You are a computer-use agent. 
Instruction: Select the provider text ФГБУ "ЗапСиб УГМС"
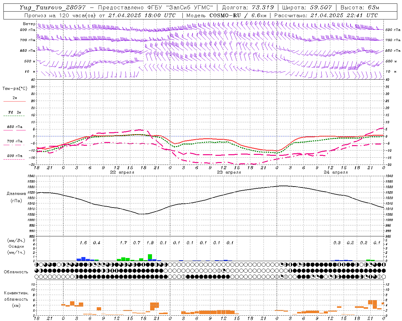pyautogui.click(x=180, y=8)
